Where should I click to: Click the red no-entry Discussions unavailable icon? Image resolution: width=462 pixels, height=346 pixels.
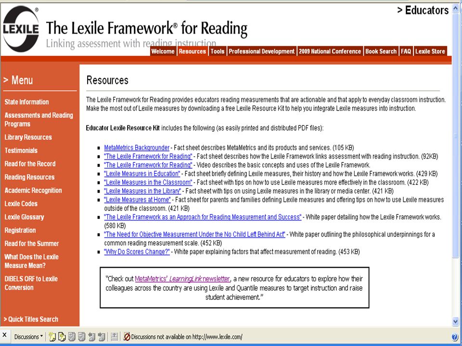pos(127,336)
